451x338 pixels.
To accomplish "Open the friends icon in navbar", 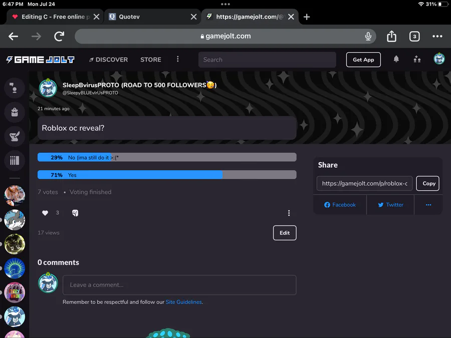I will [417, 60].
